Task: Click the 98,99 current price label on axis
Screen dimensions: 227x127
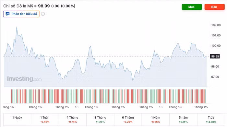Action: (x=215, y=56)
